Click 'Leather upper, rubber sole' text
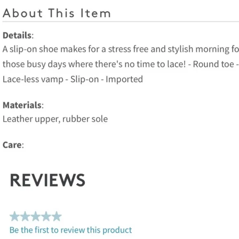The image size is (239, 239). click(x=55, y=119)
